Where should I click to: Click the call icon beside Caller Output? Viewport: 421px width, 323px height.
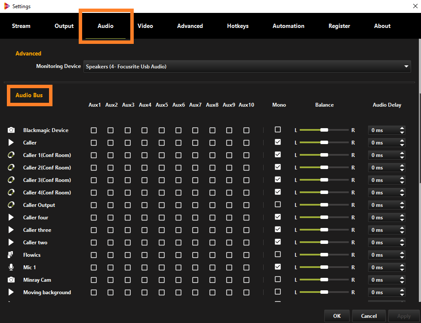11,205
